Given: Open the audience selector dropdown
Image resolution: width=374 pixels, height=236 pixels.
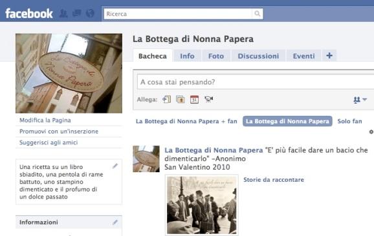Looking at the screenshot, I should pyautogui.click(x=360, y=100).
